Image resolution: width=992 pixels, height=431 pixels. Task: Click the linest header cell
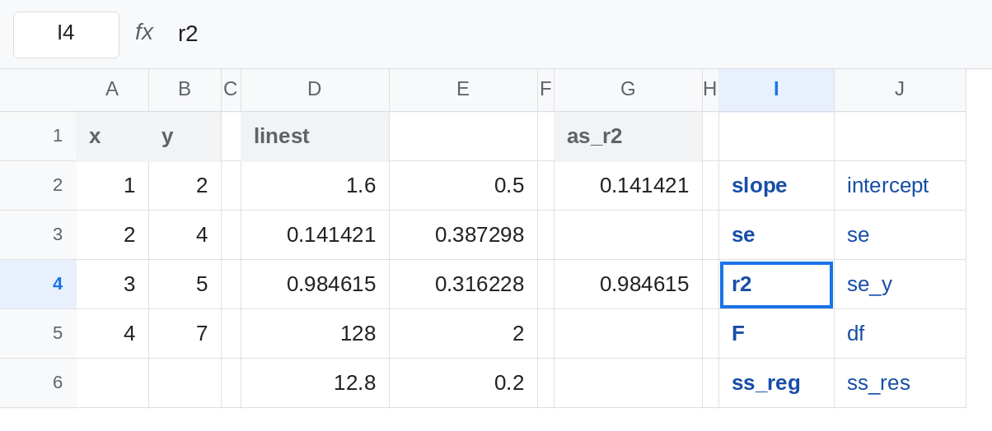tap(315, 136)
